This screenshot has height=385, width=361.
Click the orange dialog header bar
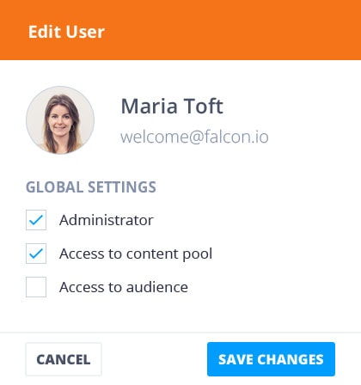click(x=180, y=30)
